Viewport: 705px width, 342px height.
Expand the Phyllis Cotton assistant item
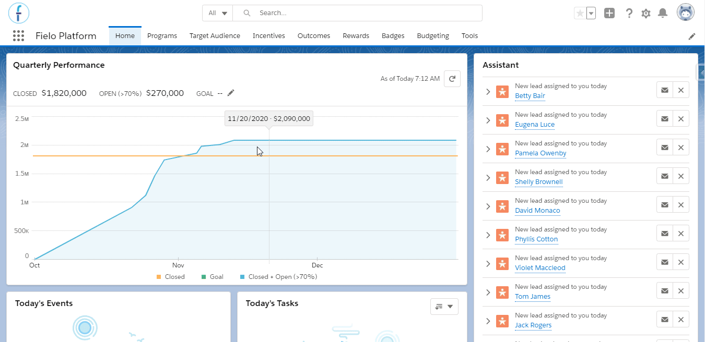point(488,235)
